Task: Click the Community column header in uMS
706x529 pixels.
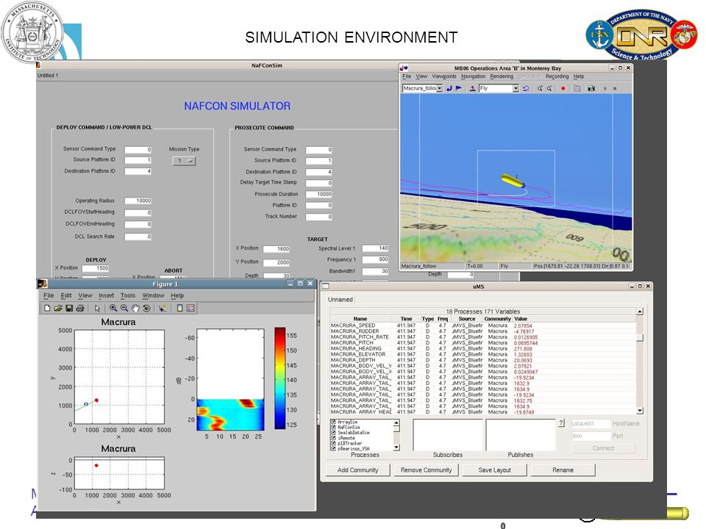Action: tap(498, 319)
